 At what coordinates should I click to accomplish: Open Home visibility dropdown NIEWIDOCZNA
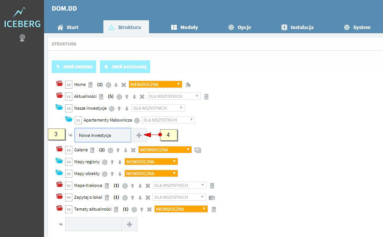tap(155, 84)
